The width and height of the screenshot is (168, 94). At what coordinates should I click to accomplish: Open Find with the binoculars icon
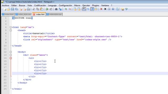(x=56, y=9)
